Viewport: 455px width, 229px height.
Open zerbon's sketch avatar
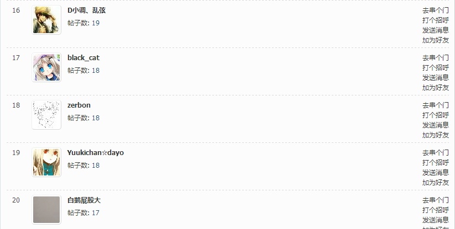click(x=46, y=115)
